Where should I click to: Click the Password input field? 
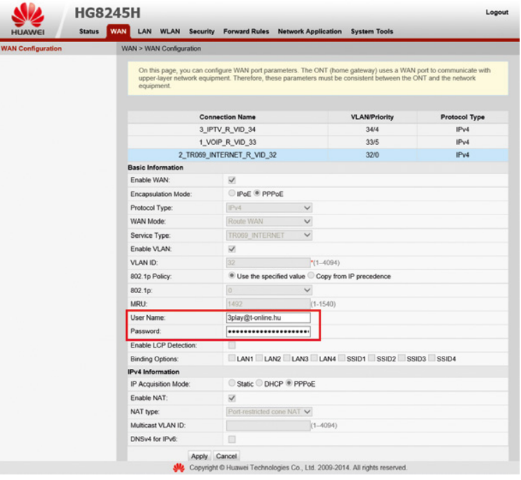(268, 332)
